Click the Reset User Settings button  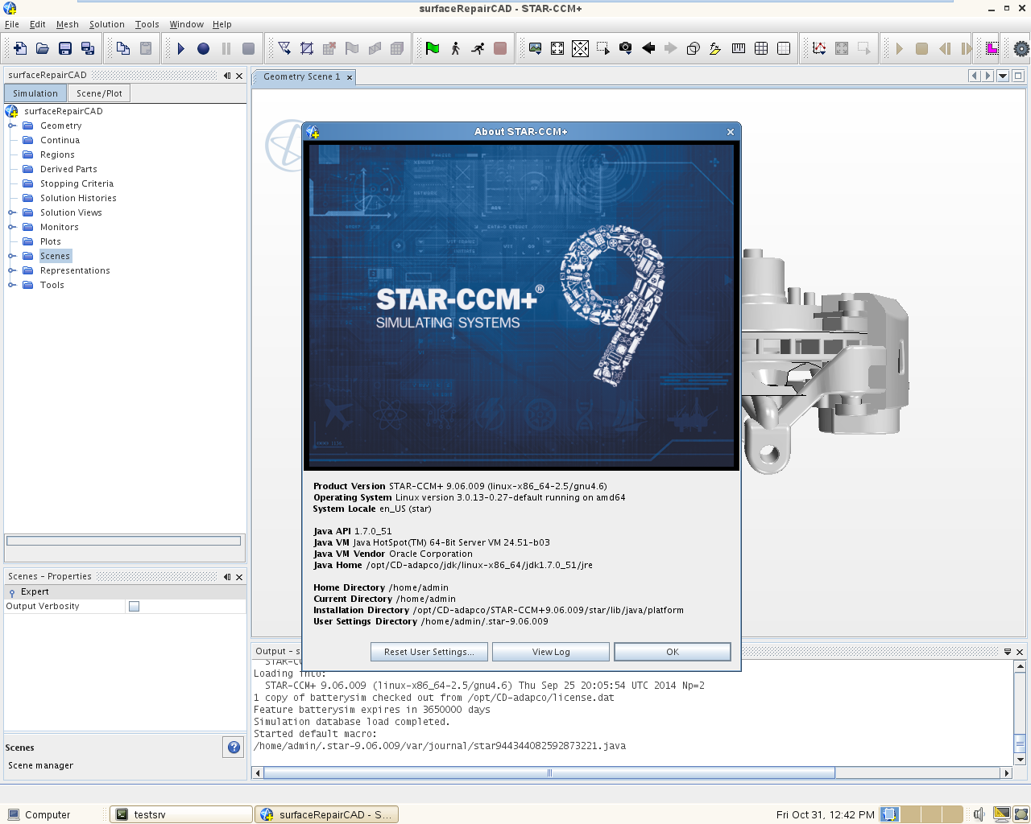click(x=429, y=652)
